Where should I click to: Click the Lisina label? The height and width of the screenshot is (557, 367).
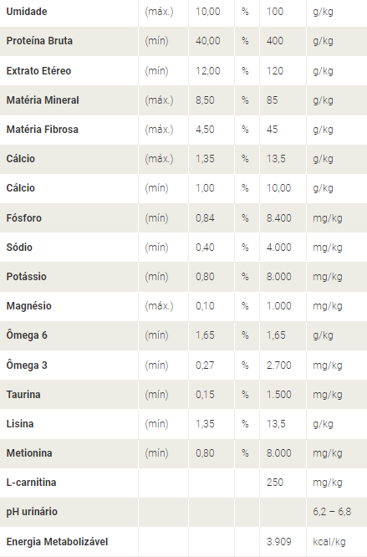click(x=20, y=424)
